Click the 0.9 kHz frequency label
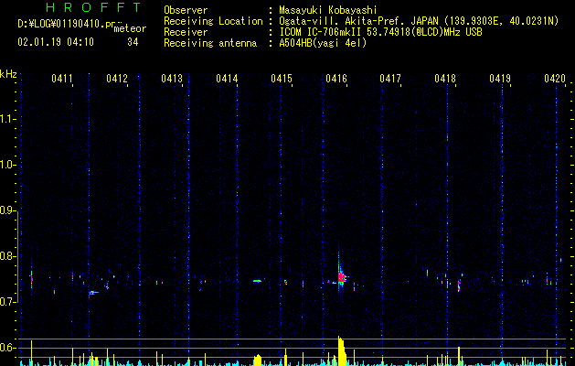This screenshot has height=366, width=575. 8,210
